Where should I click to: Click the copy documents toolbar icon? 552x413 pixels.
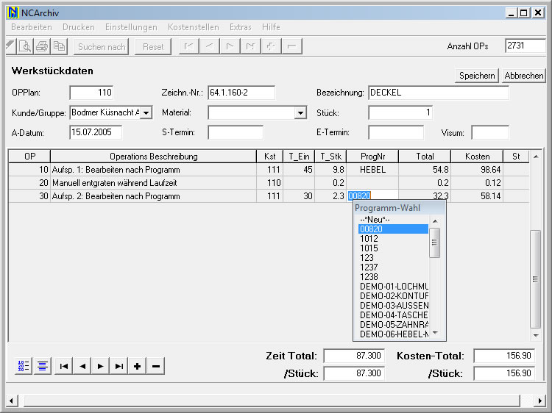pyautogui.click(x=59, y=46)
